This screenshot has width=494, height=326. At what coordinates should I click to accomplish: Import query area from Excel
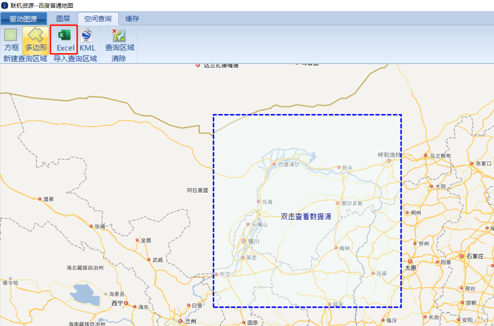pos(64,40)
